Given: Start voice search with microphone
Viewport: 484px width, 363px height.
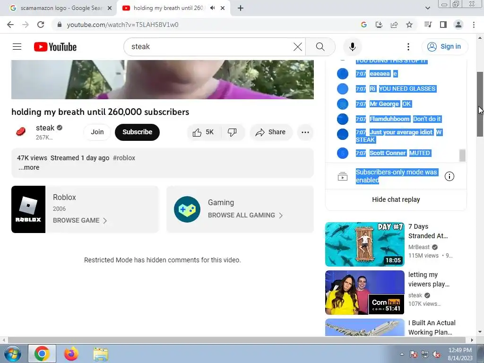Looking at the screenshot, I should [x=352, y=47].
